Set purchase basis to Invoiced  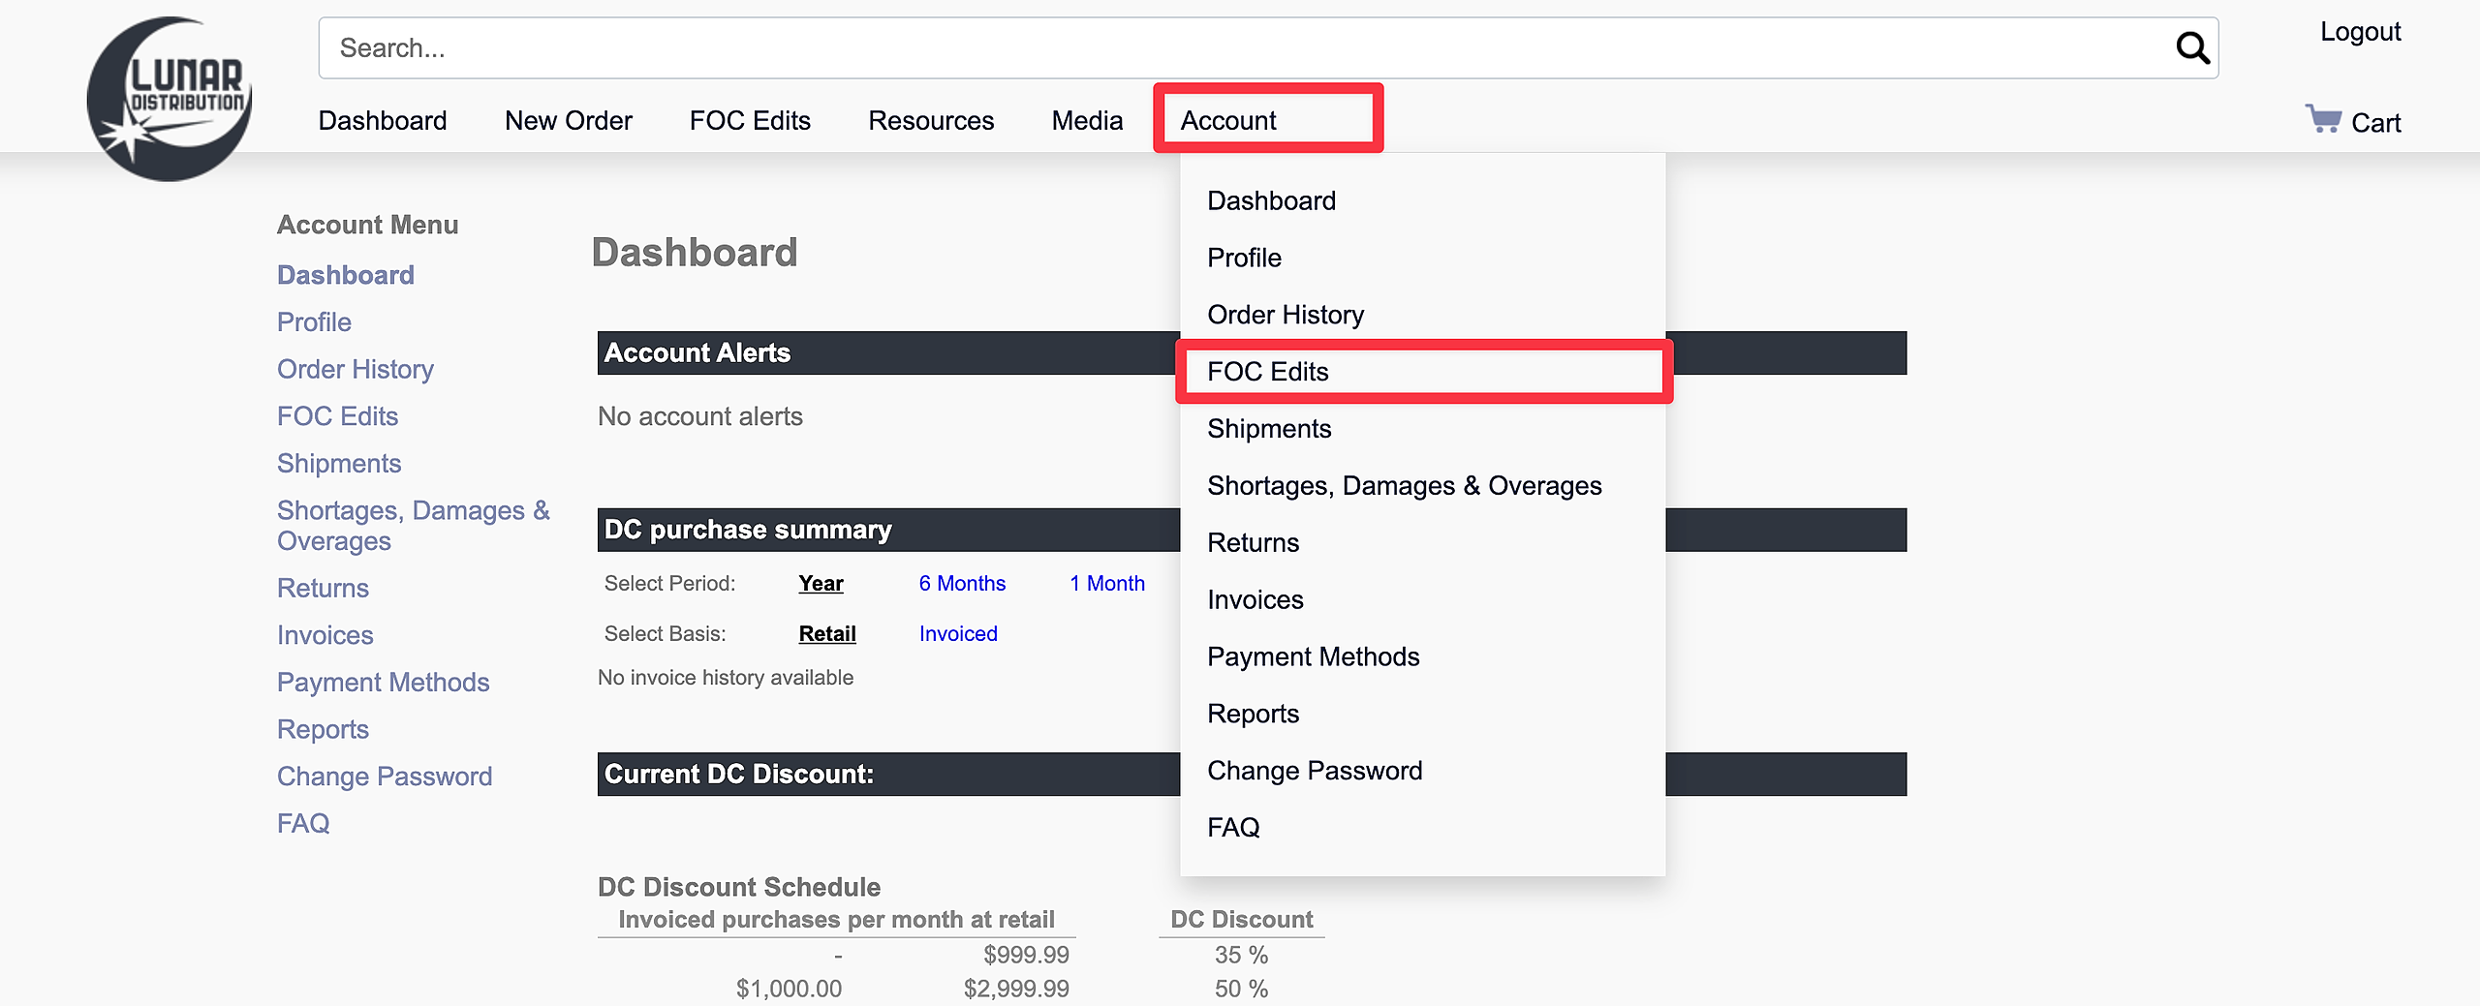[958, 633]
